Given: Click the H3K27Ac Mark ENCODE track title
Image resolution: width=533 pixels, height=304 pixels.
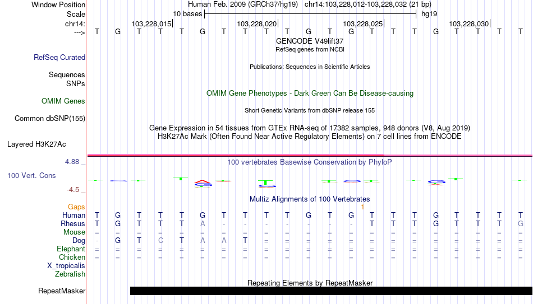Looking at the screenshot, I should (310, 137).
